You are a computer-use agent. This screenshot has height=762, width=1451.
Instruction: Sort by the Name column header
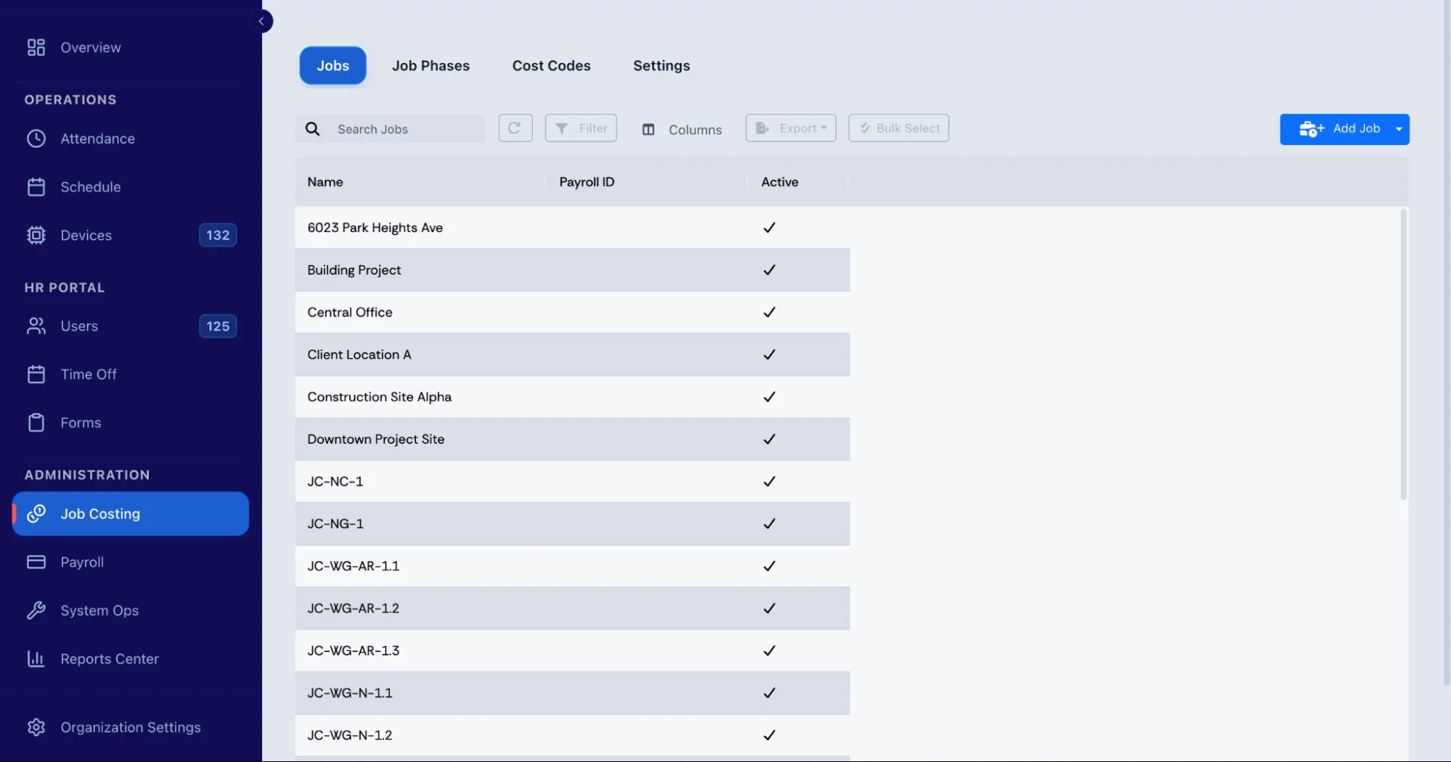(x=325, y=182)
